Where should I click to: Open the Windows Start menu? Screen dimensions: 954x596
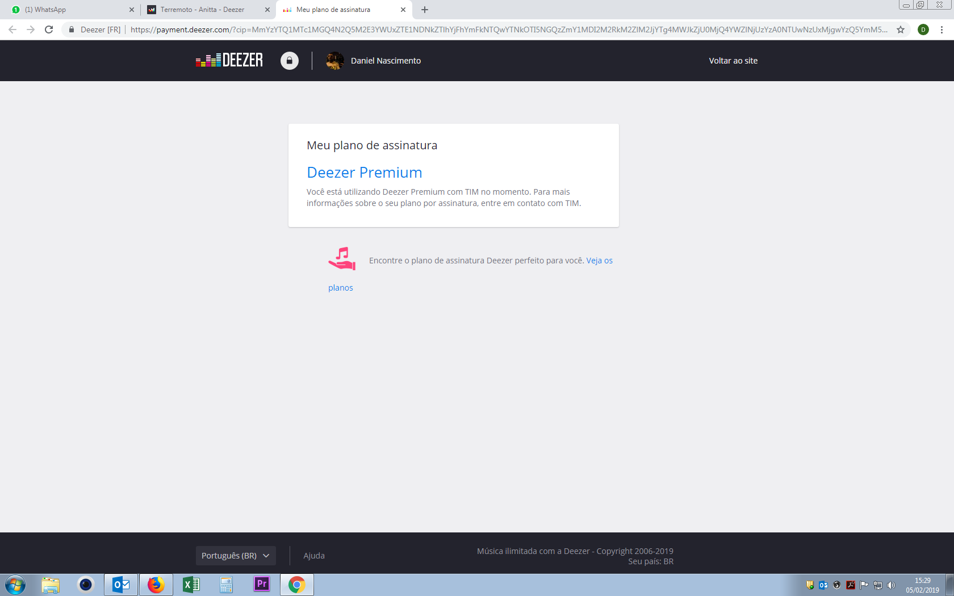pos(15,585)
